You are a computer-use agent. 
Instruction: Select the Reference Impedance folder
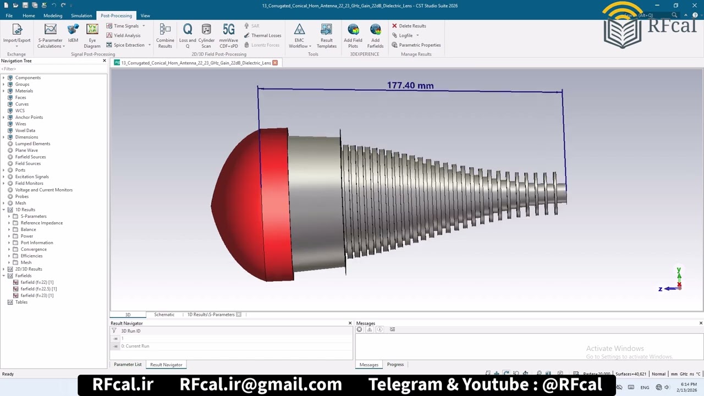click(x=41, y=223)
